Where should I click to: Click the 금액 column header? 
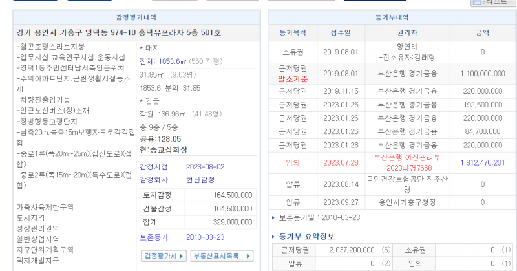(482, 32)
